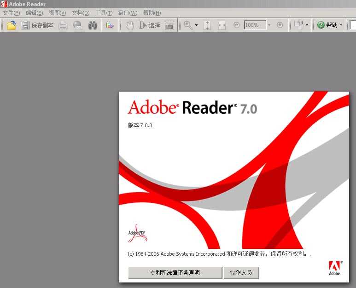Open the zoom percentage dropdown arrow

pyautogui.click(x=269, y=25)
